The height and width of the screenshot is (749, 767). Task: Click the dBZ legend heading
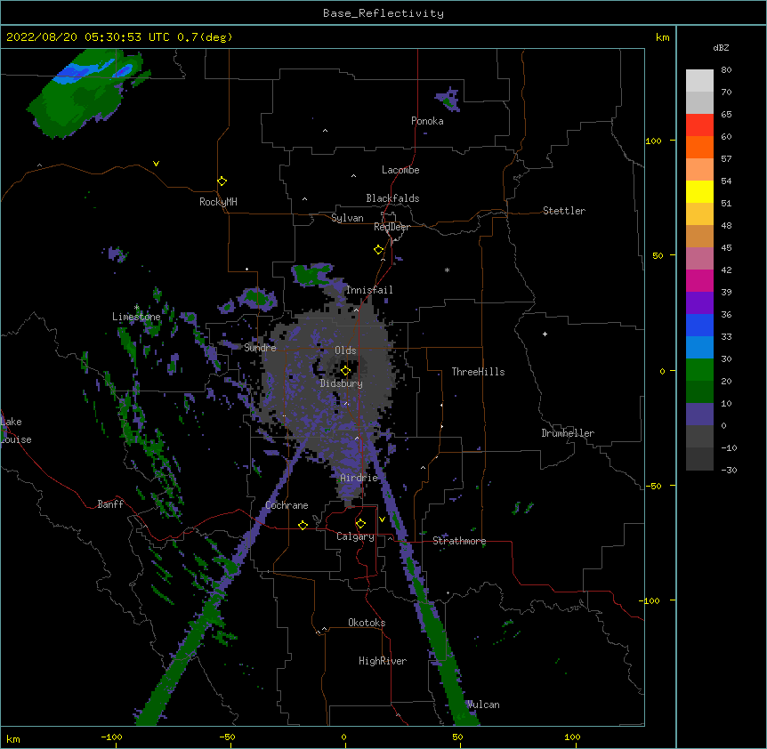point(721,47)
